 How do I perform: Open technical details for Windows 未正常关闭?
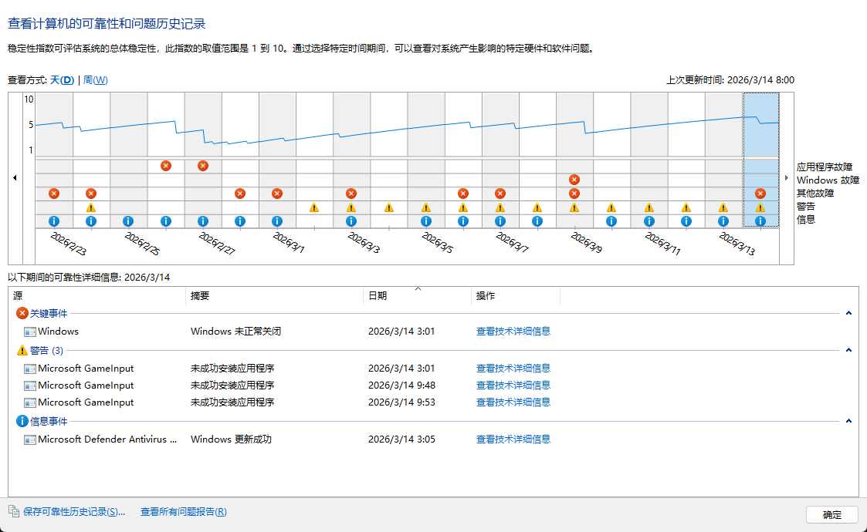(x=513, y=332)
